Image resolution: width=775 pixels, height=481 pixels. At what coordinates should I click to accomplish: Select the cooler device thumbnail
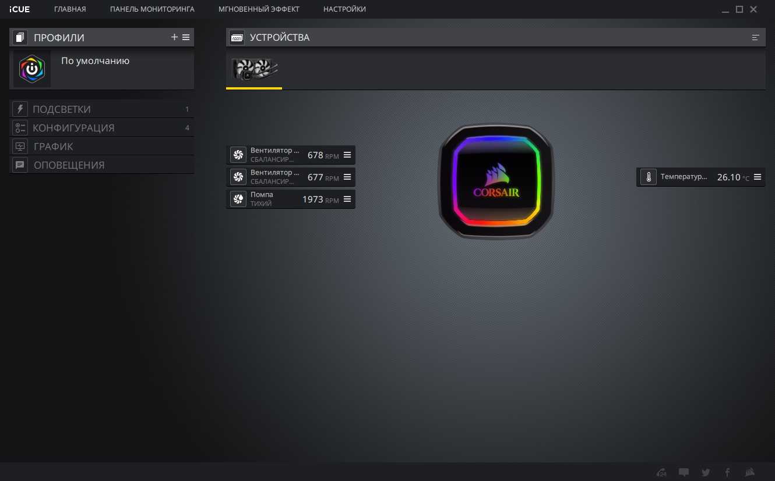click(x=254, y=69)
